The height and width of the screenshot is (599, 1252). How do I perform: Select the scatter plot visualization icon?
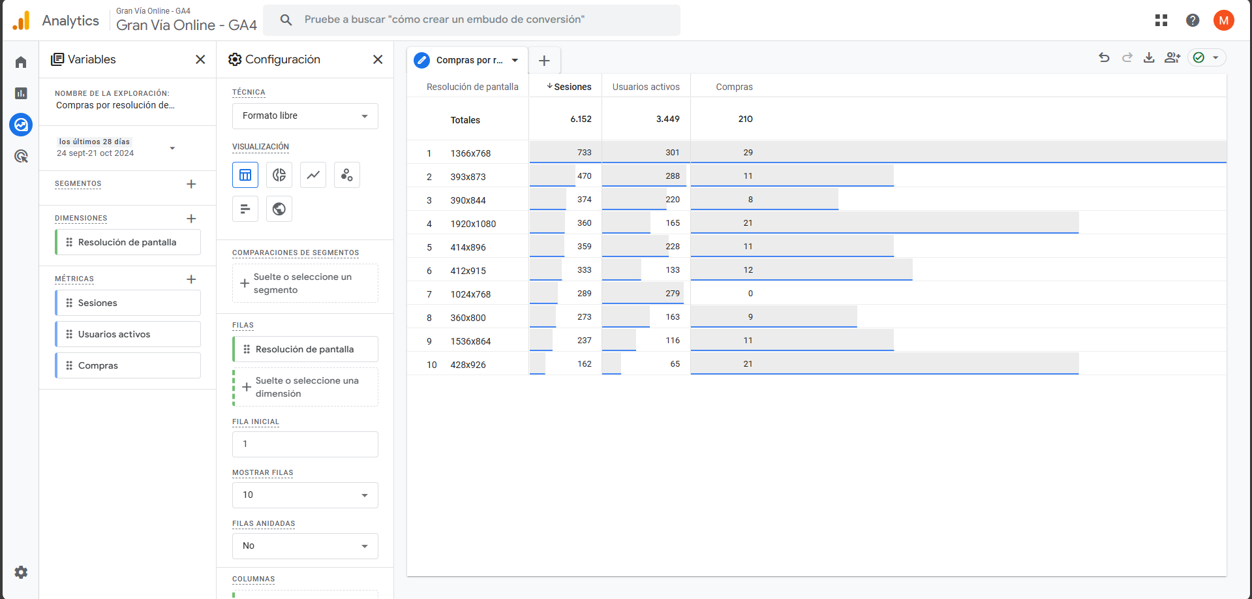tap(347, 175)
